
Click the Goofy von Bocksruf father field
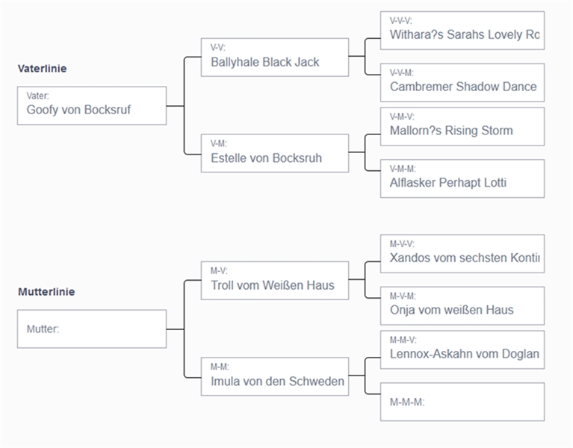coord(91,105)
